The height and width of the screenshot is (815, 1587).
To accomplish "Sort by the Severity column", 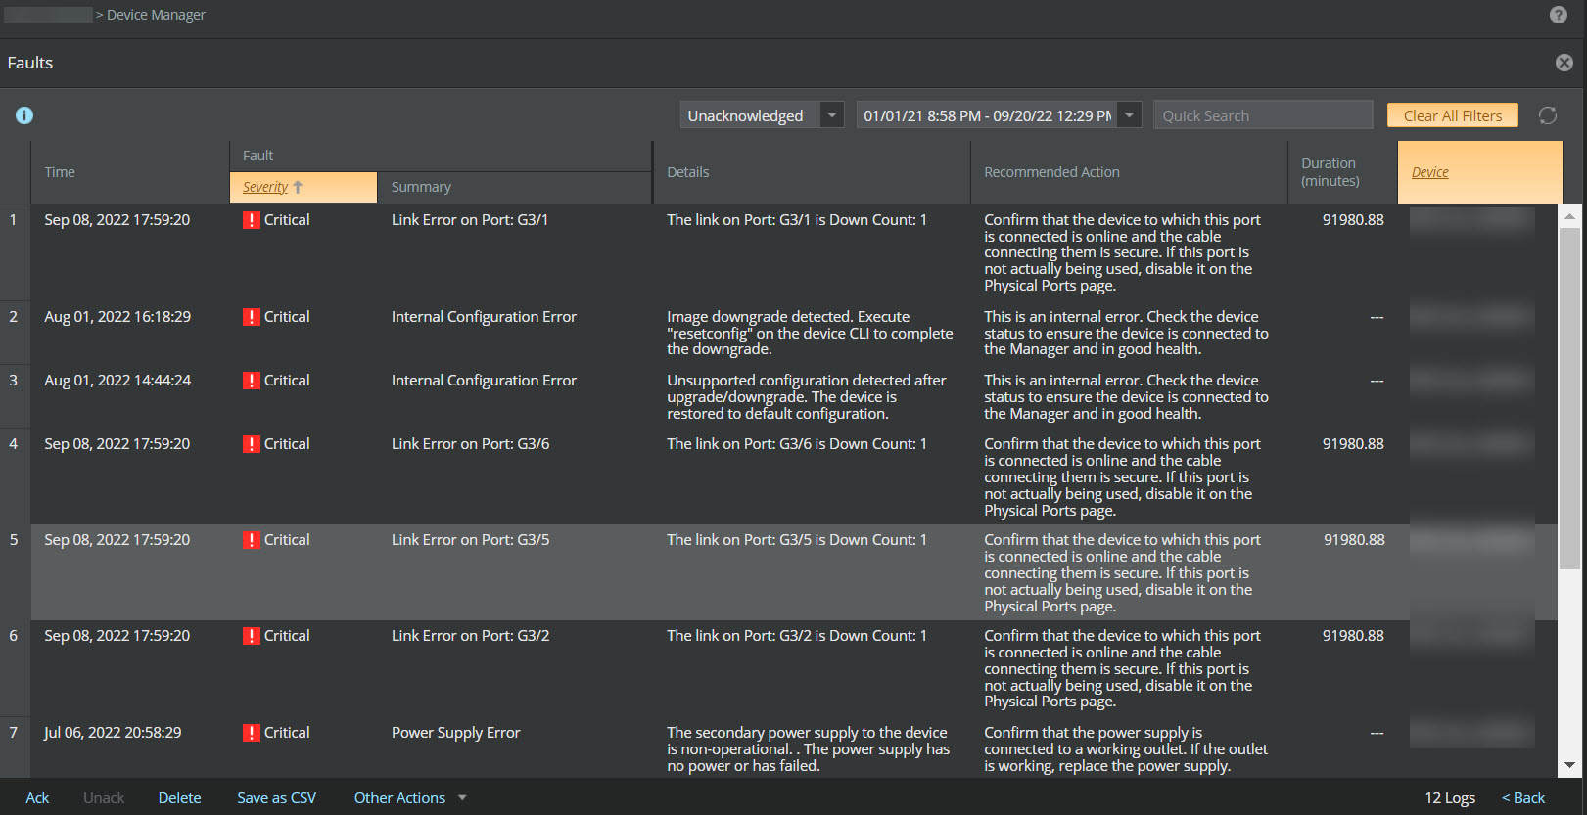I will coord(303,187).
